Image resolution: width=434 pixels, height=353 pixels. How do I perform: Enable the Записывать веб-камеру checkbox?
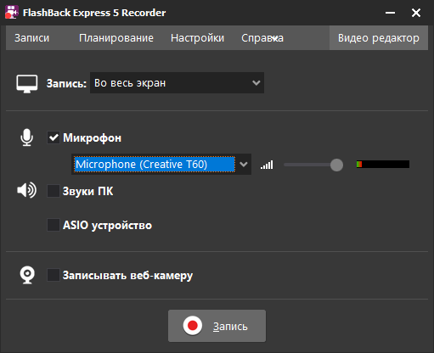tap(54, 275)
